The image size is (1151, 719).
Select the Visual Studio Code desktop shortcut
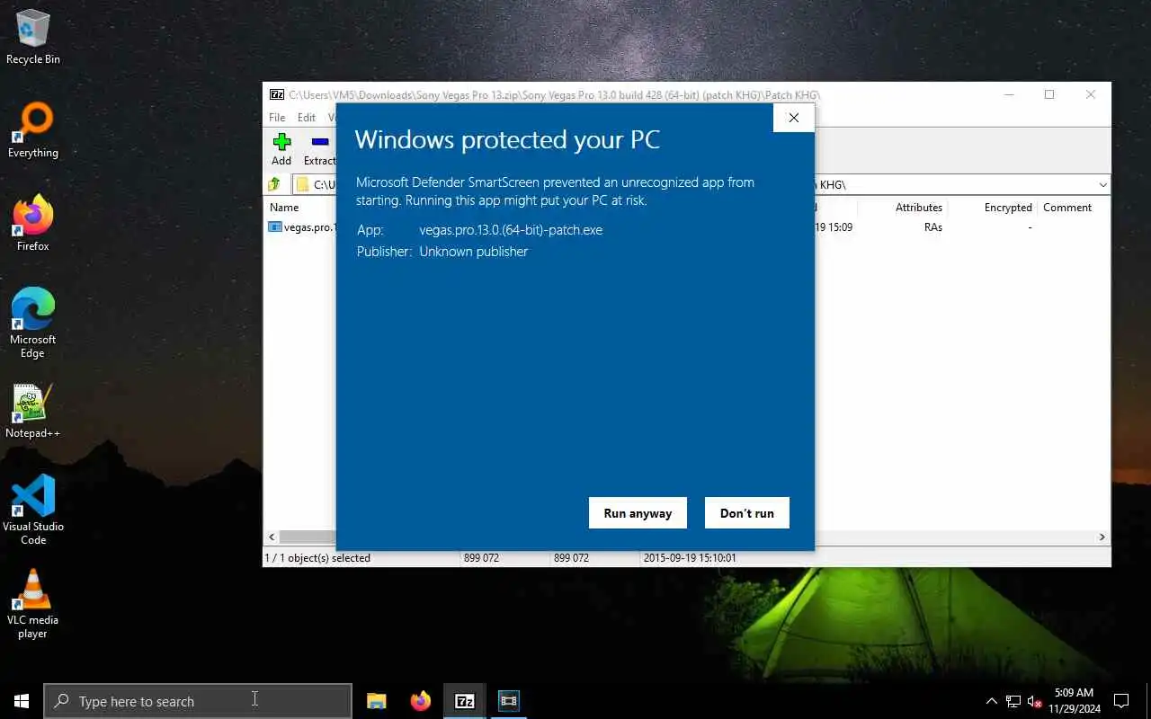coord(33,510)
